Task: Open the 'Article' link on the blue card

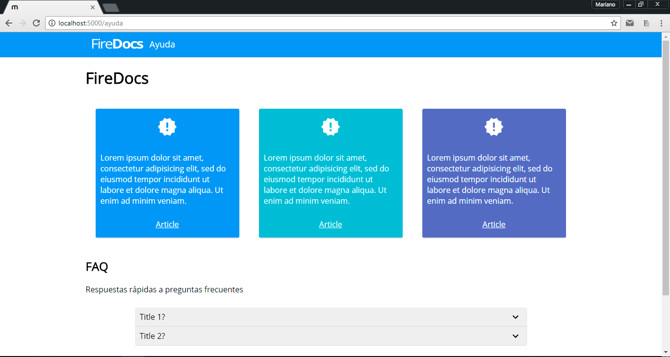Action: (x=167, y=224)
